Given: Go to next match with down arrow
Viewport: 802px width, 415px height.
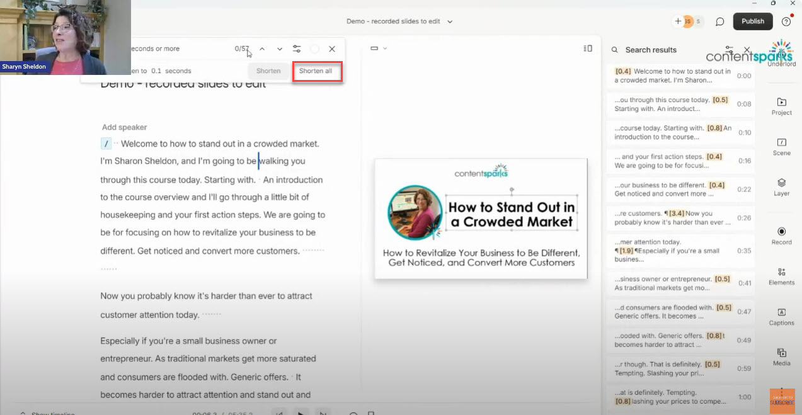Looking at the screenshot, I should pos(280,48).
